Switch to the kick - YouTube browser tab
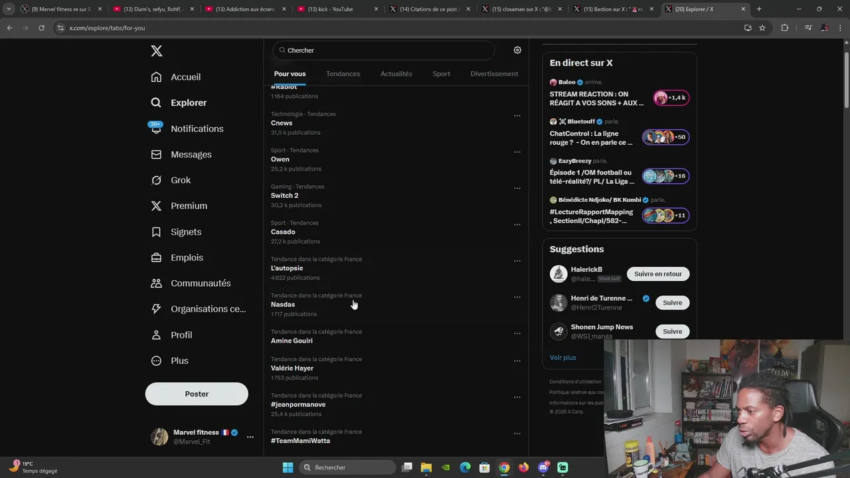This screenshot has width=850, height=478. 337,9
